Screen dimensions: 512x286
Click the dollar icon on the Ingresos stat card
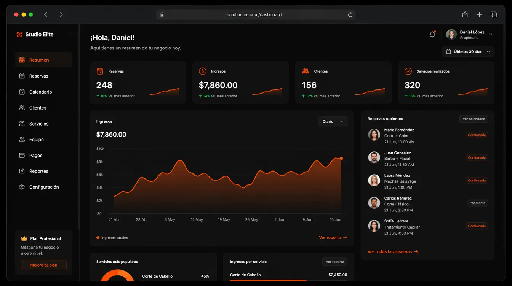tap(203, 71)
